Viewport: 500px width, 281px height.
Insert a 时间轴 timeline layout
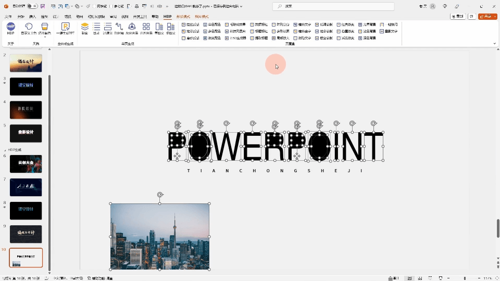tap(119, 28)
